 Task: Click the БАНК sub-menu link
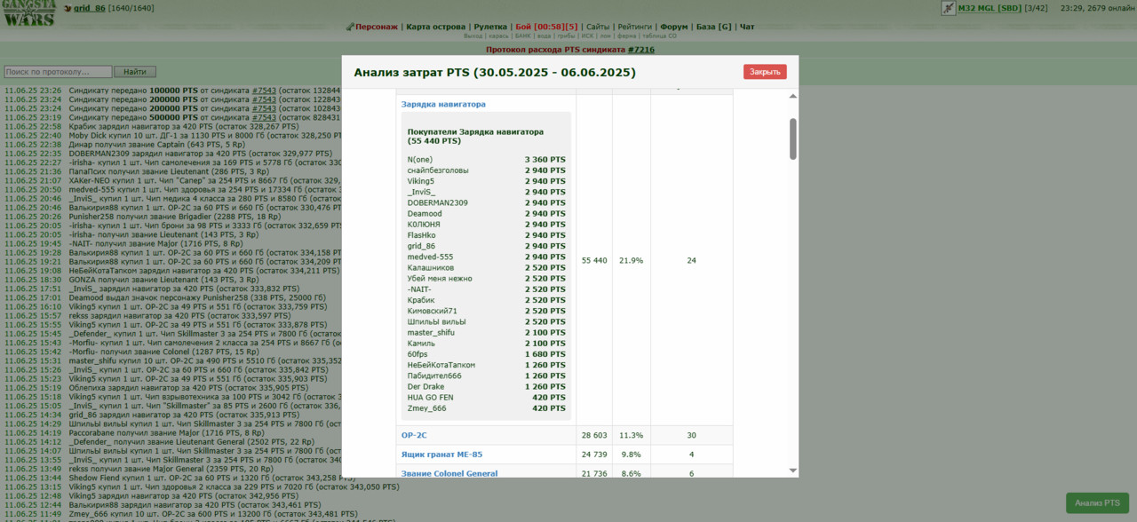522,36
